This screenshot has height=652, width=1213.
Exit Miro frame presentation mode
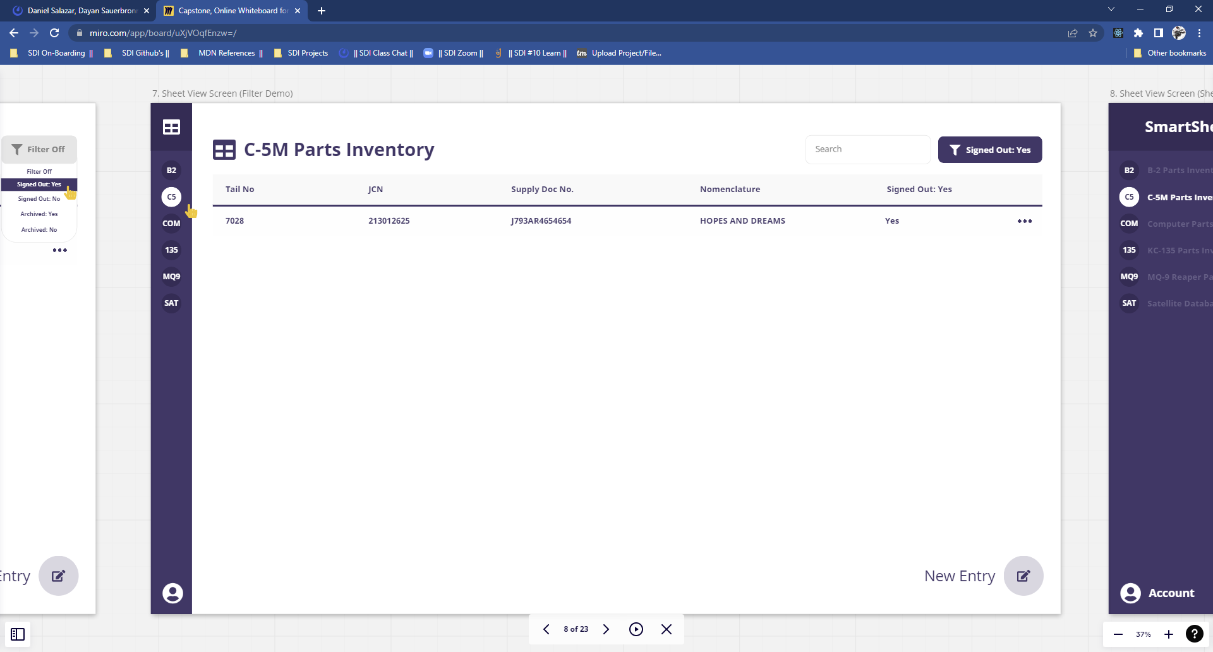667,629
